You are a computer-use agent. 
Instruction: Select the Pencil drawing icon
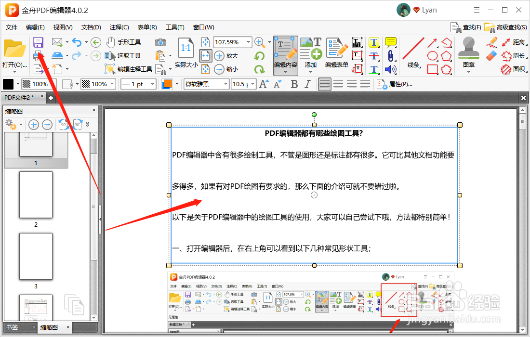pos(492,42)
